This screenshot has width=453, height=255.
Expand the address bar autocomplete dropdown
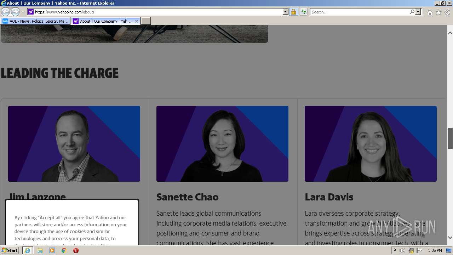[286, 12]
